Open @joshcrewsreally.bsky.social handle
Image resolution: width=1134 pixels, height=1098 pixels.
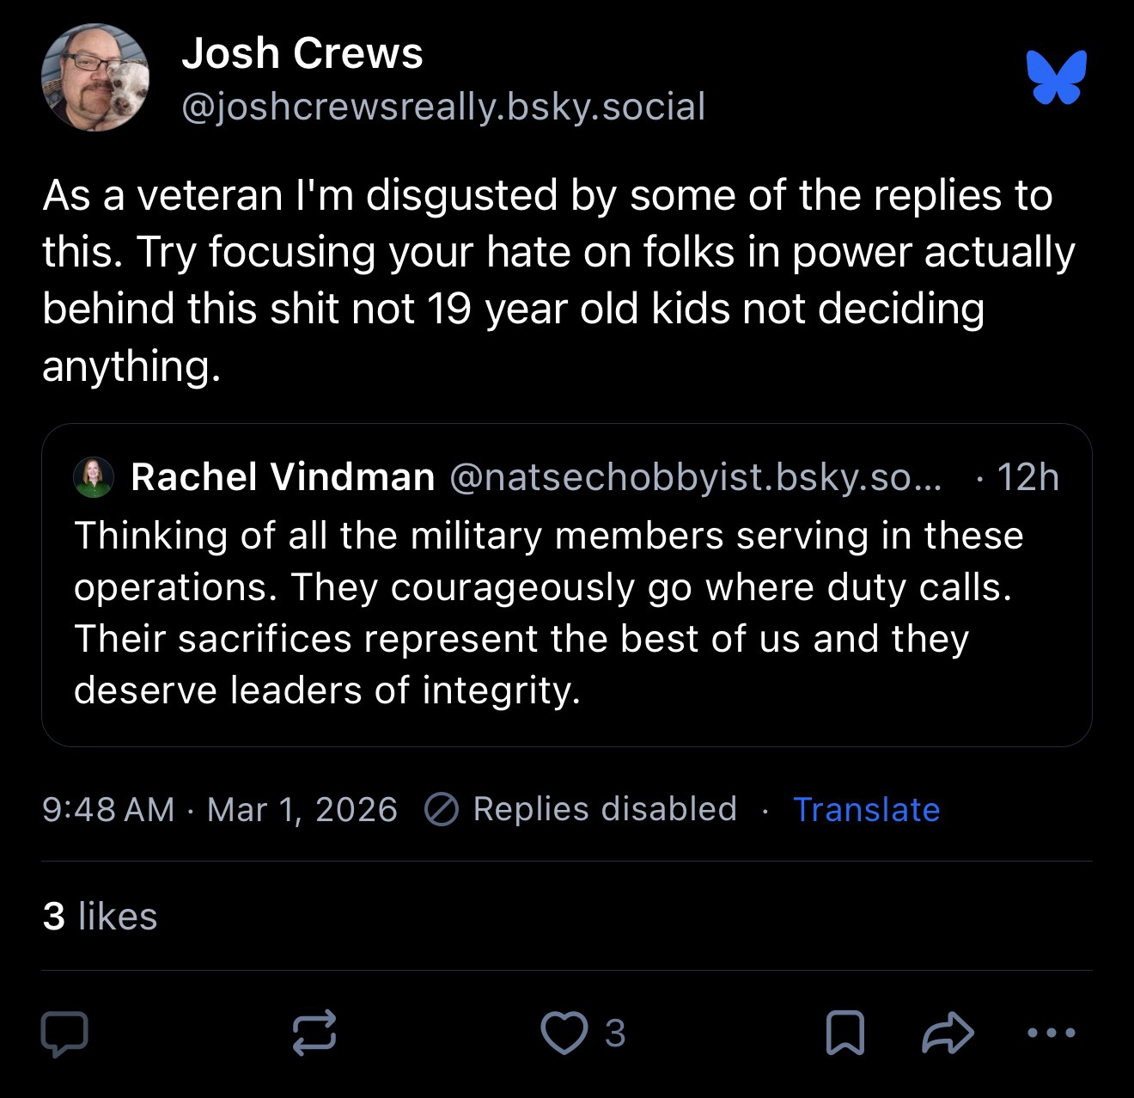[x=443, y=107]
